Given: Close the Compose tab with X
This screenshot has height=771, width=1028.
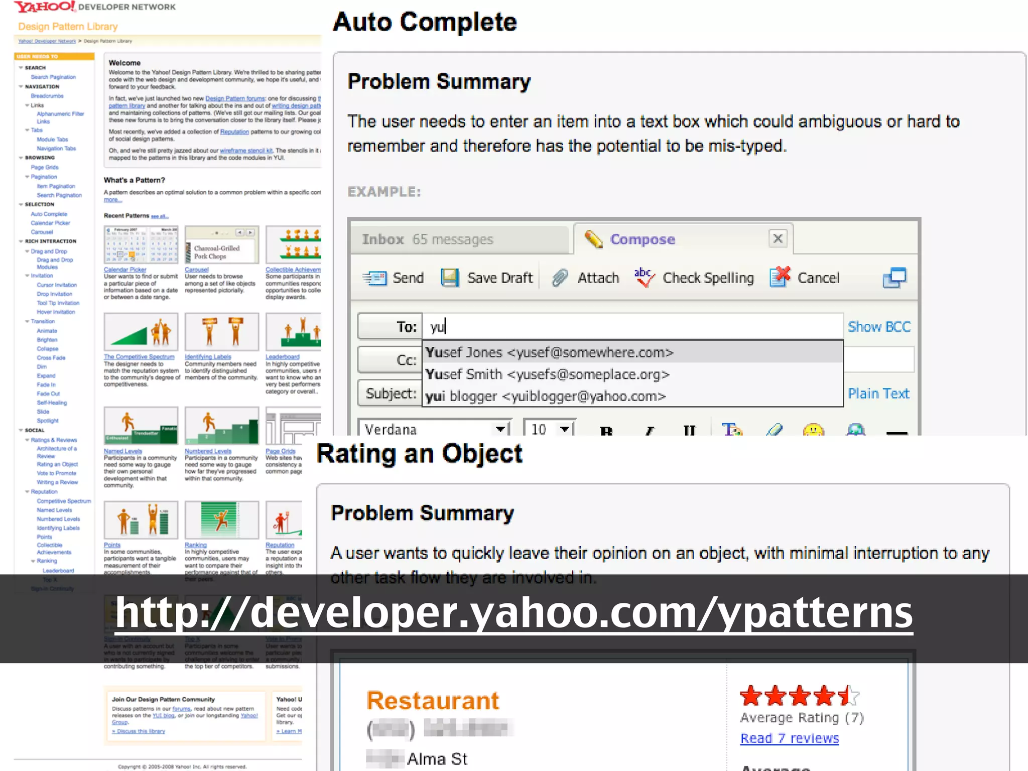Looking at the screenshot, I should [x=778, y=238].
